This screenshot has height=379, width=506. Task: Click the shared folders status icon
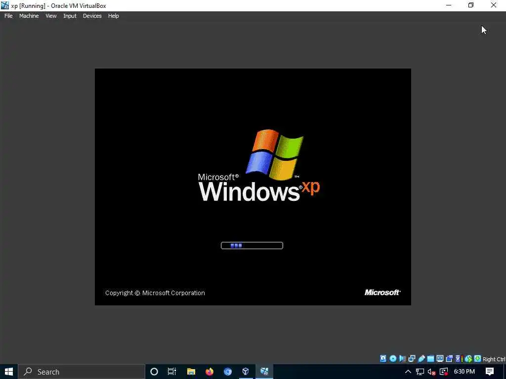coord(430,359)
